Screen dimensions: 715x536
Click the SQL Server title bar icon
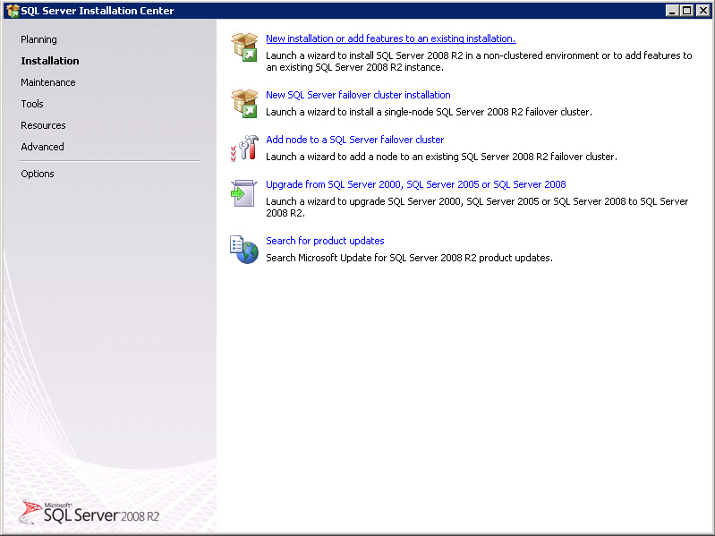[13, 11]
